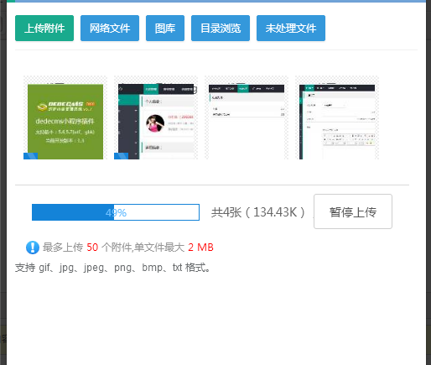431x365 pixels.
Task: Click the blue corner badge on green thumbnail
Action: [x=30, y=156]
